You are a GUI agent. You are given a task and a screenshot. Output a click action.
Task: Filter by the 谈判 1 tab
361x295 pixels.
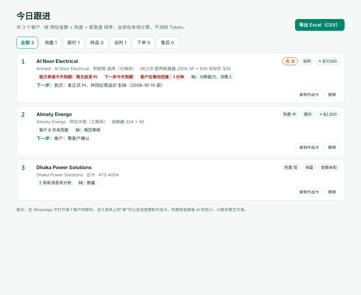(x=120, y=43)
